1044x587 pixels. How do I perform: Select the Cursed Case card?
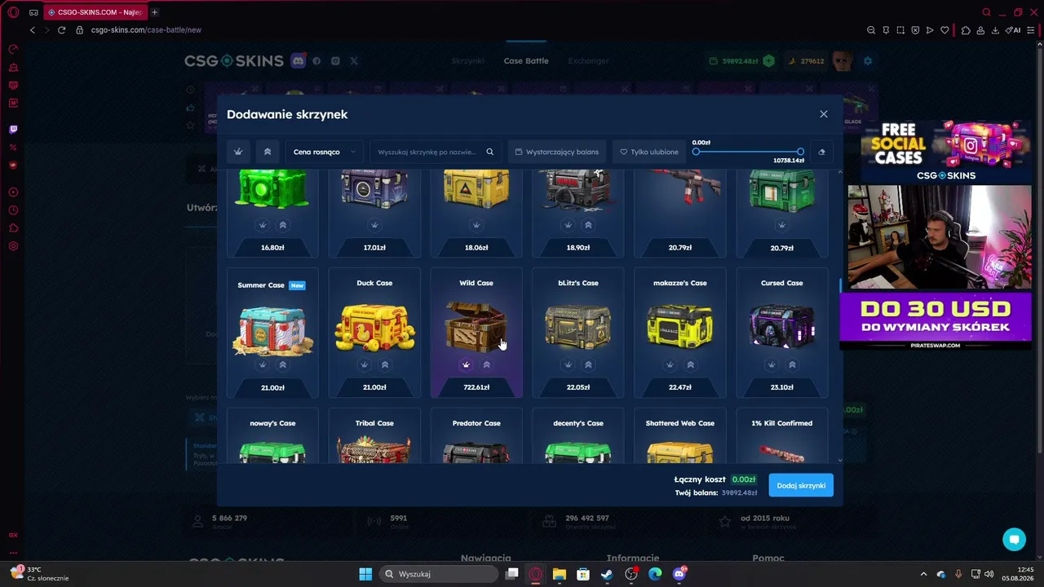tap(782, 333)
